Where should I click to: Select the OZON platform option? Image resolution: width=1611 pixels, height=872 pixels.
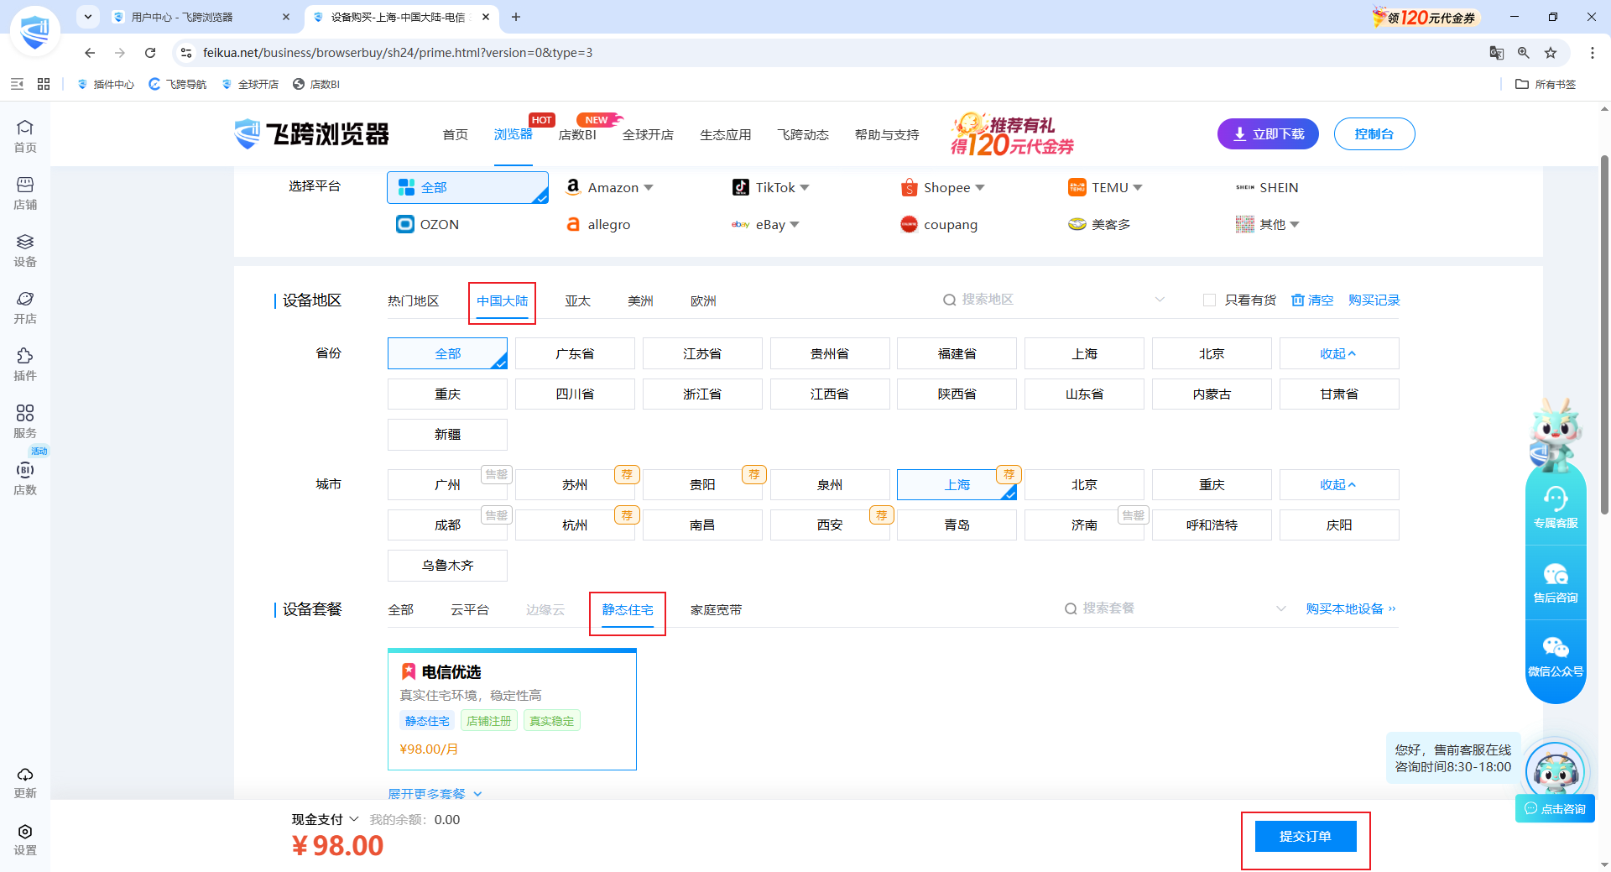428,224
